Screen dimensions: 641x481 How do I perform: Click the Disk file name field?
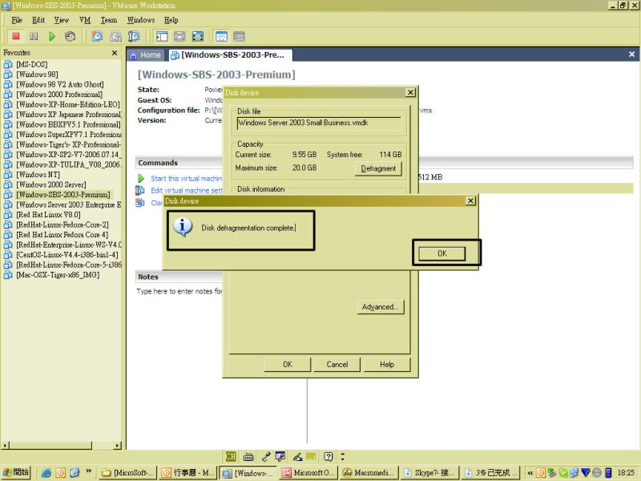tap(319, 123)
